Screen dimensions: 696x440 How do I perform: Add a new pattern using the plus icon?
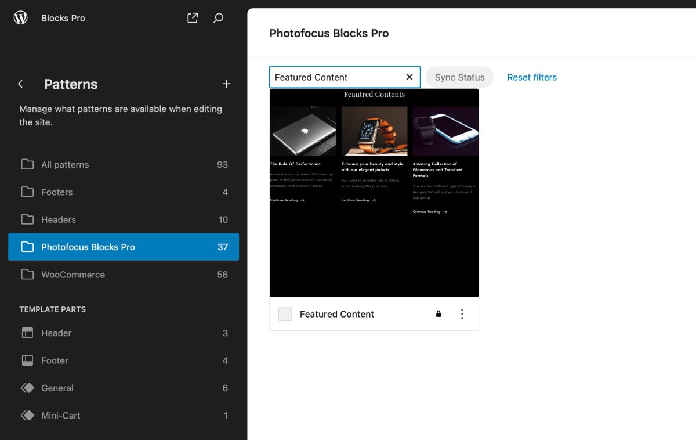click(226, 84)
